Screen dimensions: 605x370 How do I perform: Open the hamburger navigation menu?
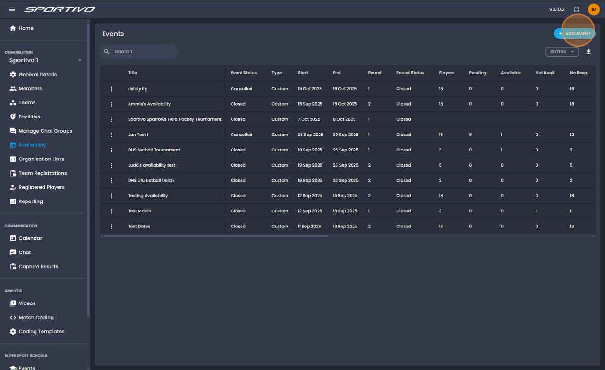point(12,9)
